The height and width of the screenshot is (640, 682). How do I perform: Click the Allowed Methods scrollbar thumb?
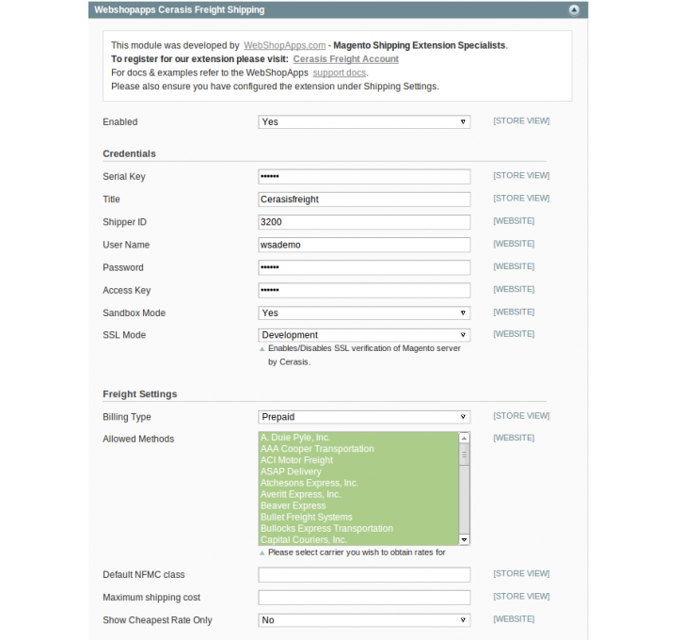point(464,455)
